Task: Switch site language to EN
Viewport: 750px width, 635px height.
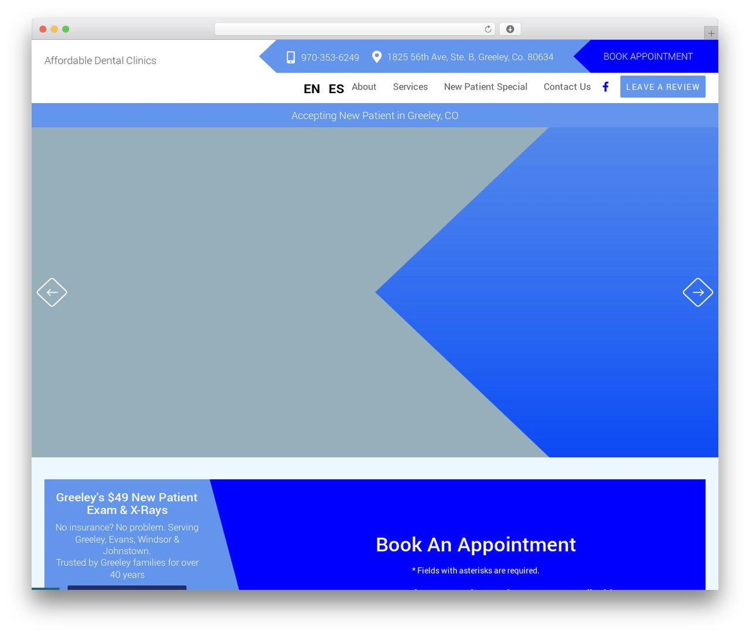Action: (312, 89)
